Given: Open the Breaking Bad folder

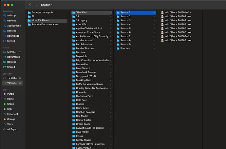Looking at the screenshot, I should [91, 80].
